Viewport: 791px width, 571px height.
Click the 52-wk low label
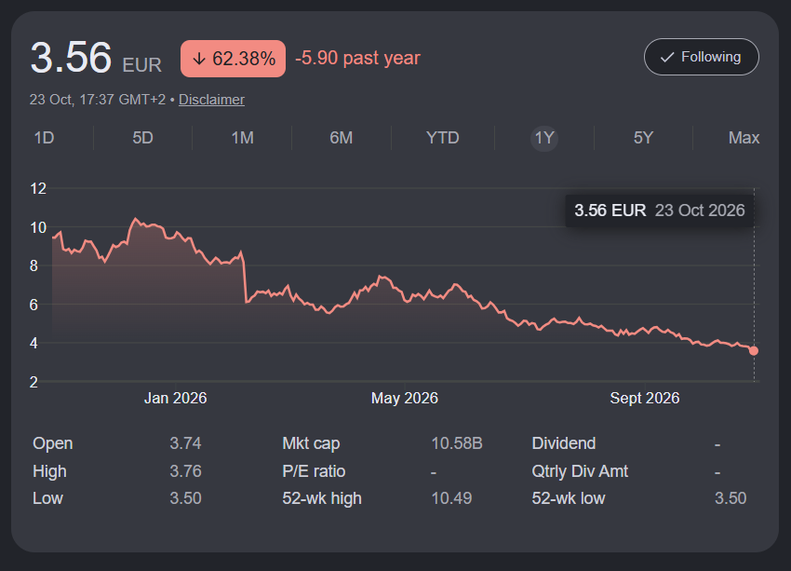pyautogui.click(x=568, y=498)
